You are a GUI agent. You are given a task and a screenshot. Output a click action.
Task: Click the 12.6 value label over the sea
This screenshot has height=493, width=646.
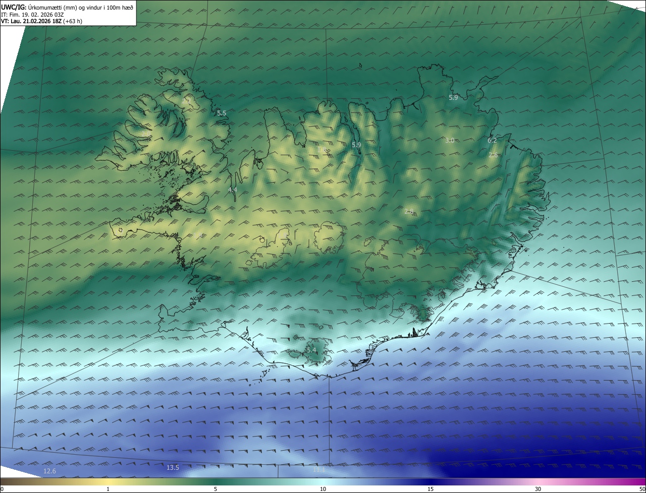[49, 471]
